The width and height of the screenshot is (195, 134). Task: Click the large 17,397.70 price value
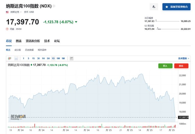(23, 22)
